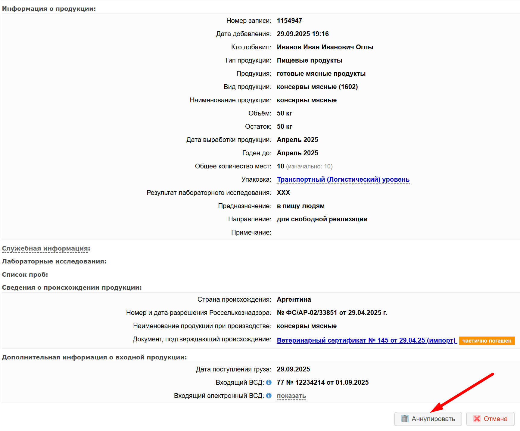Viewport: 520px width, 431px height.
Task: Expand the "Служебная информация" section
Action: 45,248
